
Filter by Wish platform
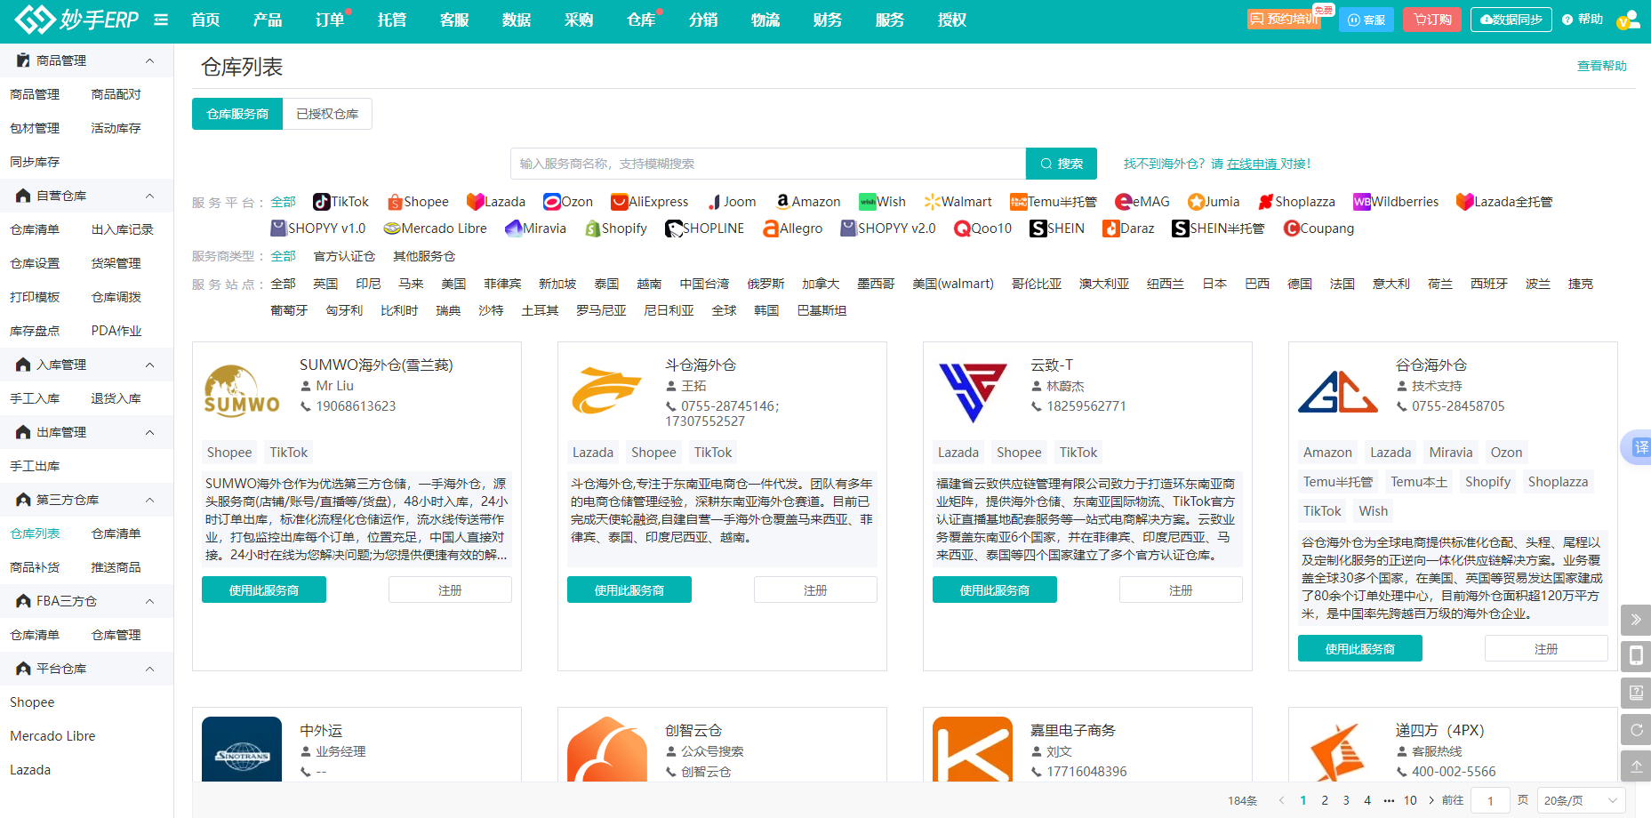(882, 202)
